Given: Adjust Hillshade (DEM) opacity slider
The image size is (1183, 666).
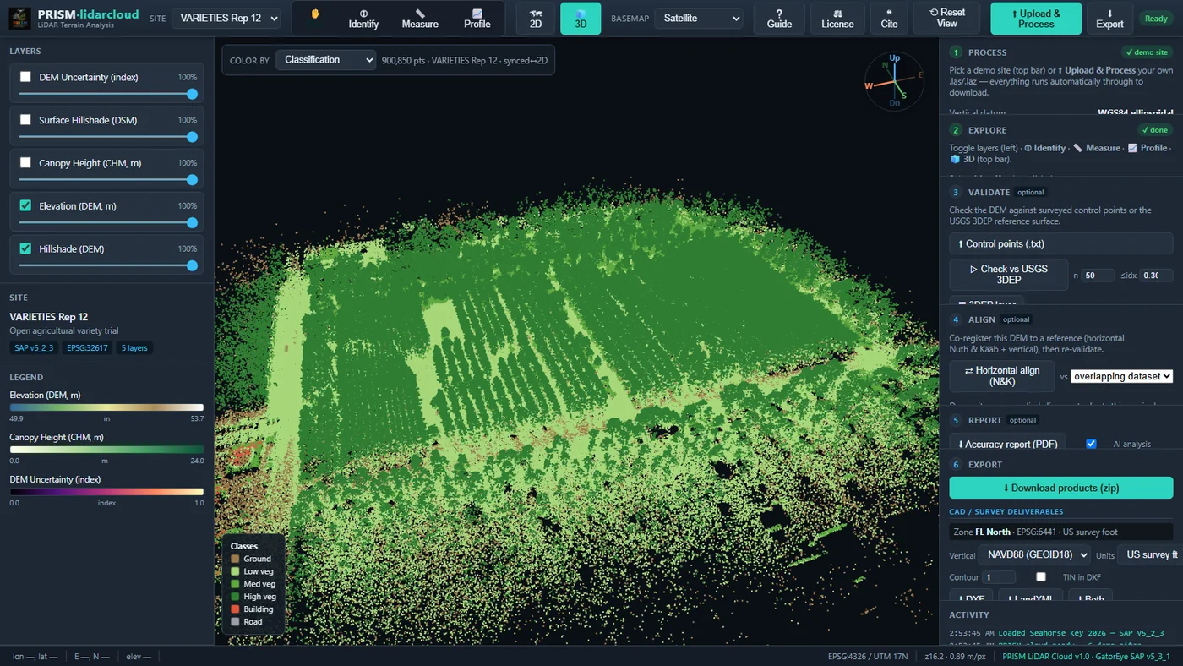Looking at the screenshot, I should pyautogui.click(x=107, y=265).
